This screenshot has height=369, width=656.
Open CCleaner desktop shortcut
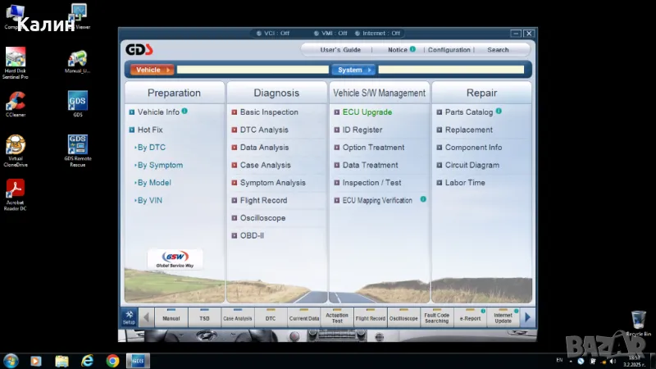15,102
